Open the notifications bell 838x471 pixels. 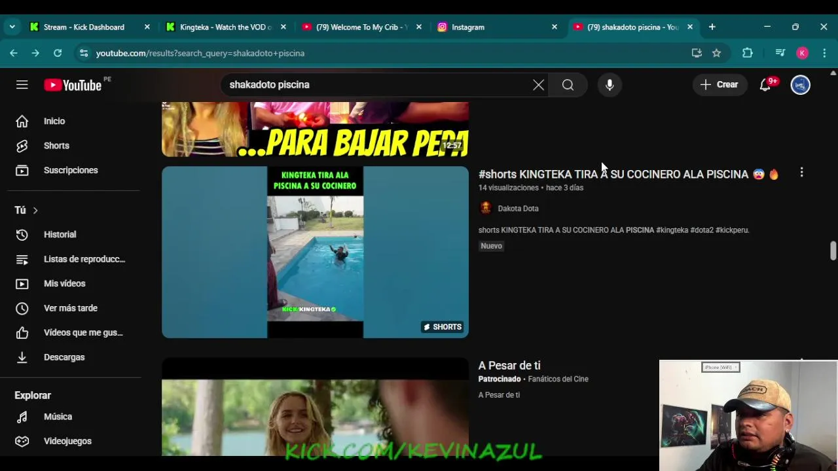765,84
